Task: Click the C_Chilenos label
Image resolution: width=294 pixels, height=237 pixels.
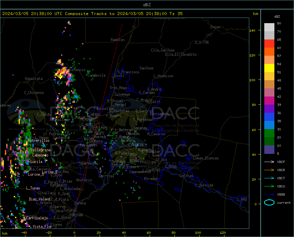Action: pos(34,93)
